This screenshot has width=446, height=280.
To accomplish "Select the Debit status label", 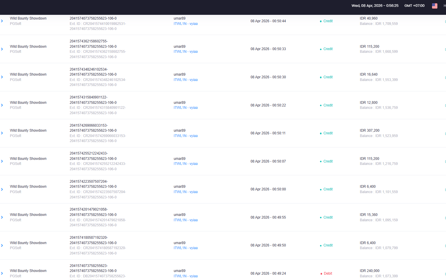I will point(328,273).
